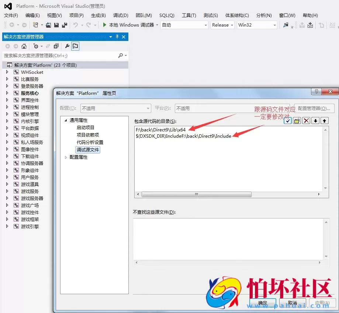This screenshot has height=313, width=339.
Task: Pin the Solution Explorer panel
Action: pos(118,37)
